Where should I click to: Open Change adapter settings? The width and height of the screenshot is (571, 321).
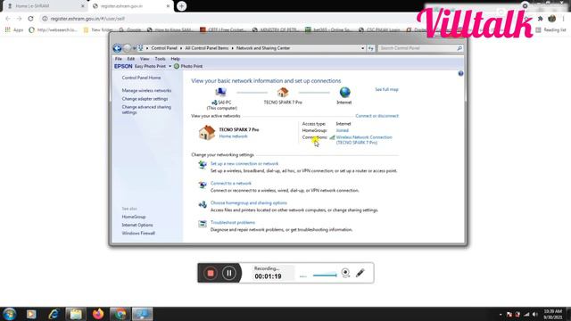coord(145,99)
